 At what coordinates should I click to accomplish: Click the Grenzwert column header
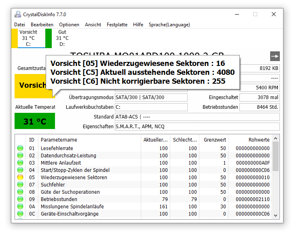point(214,140)
